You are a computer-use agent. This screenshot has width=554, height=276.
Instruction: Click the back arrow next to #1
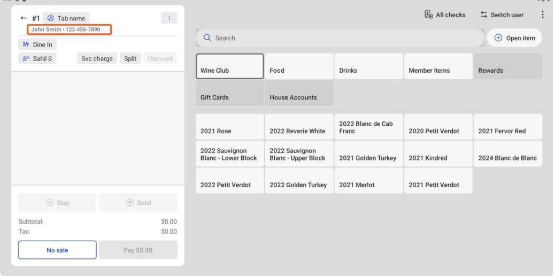(24, 18)
